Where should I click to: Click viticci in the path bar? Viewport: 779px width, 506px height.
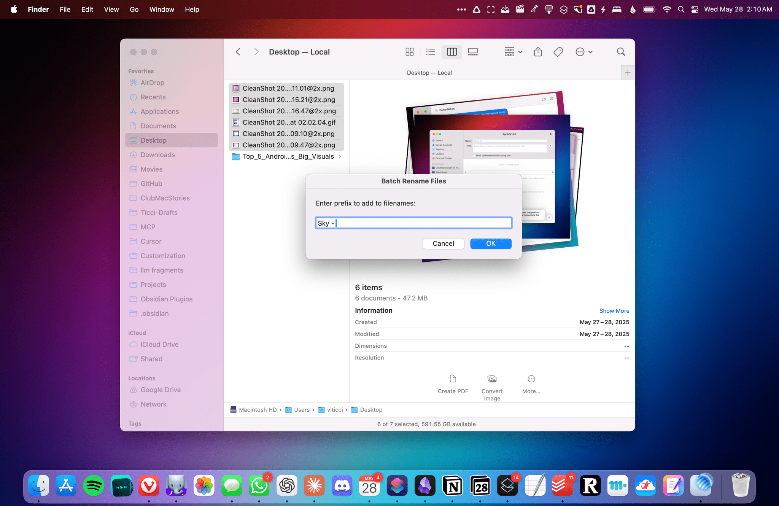(331, 410)
